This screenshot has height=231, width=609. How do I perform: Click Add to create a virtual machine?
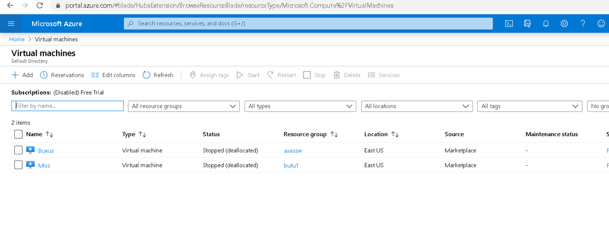pos(22,75)
